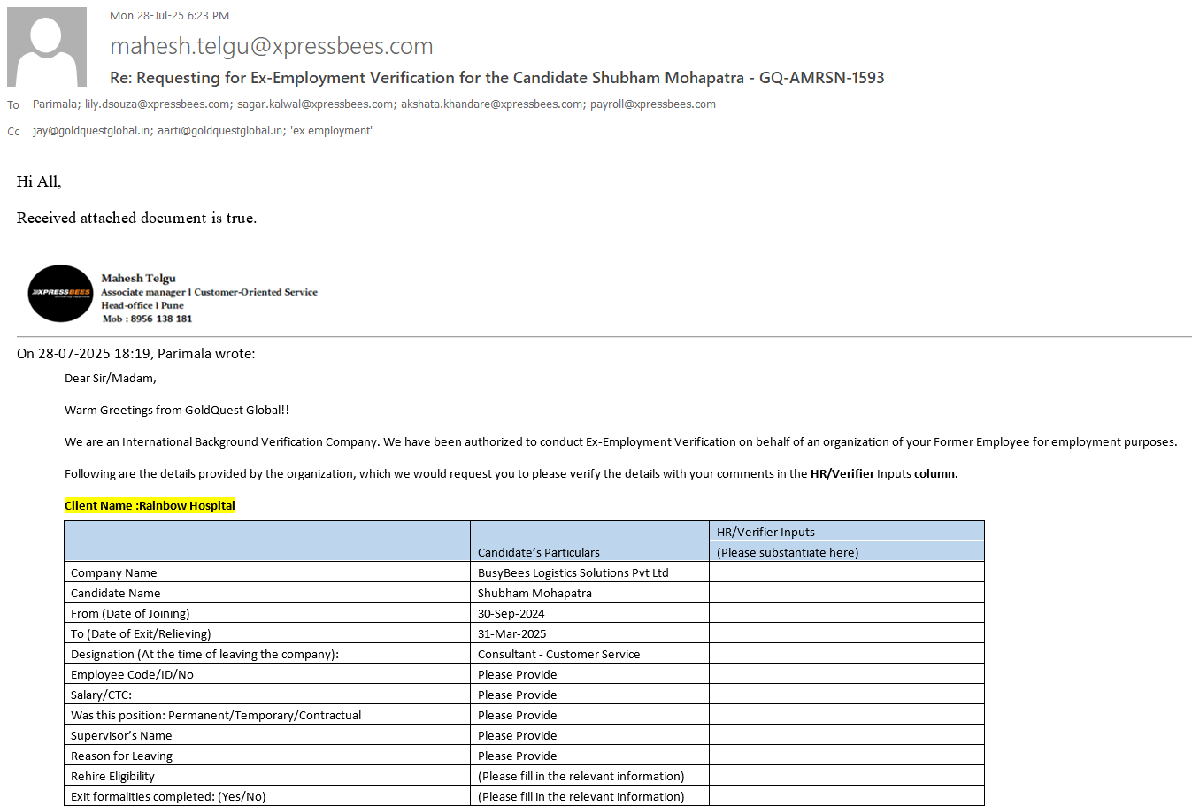Place cursor in Salary/CTC verifier input cell
Image resolution: width=1192 pixels, height=806 pixels.
(x=846, y=695)
